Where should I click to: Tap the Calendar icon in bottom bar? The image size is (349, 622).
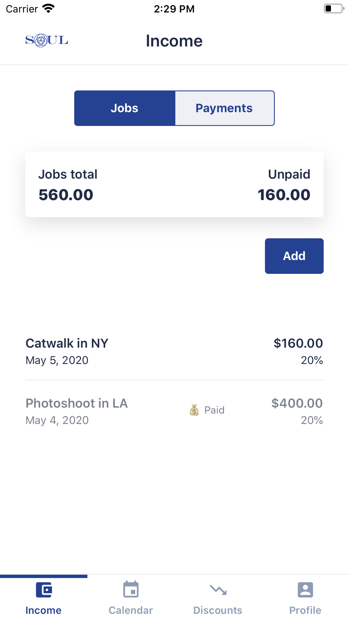(131, 590)
